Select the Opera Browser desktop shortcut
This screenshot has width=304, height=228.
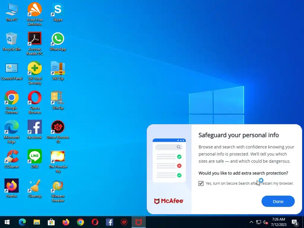[34, 102]
